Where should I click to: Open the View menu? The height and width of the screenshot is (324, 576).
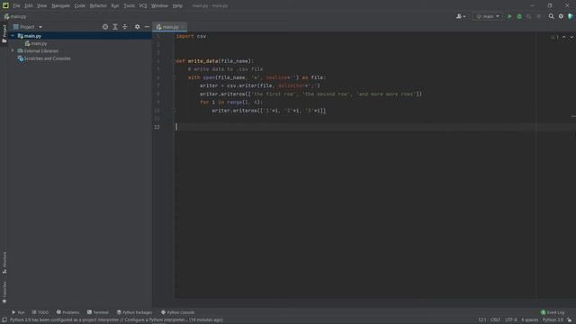click(42, 6)
